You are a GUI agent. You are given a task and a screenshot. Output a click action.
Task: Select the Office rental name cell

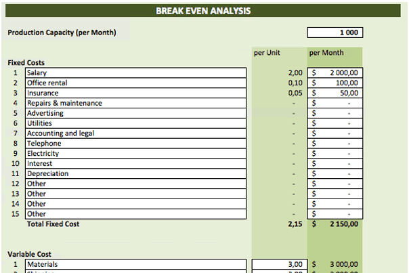pos(135,83)
